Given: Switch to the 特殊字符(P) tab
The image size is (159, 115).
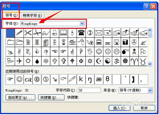Looking at the screenshot, I should tap(32, 16).
